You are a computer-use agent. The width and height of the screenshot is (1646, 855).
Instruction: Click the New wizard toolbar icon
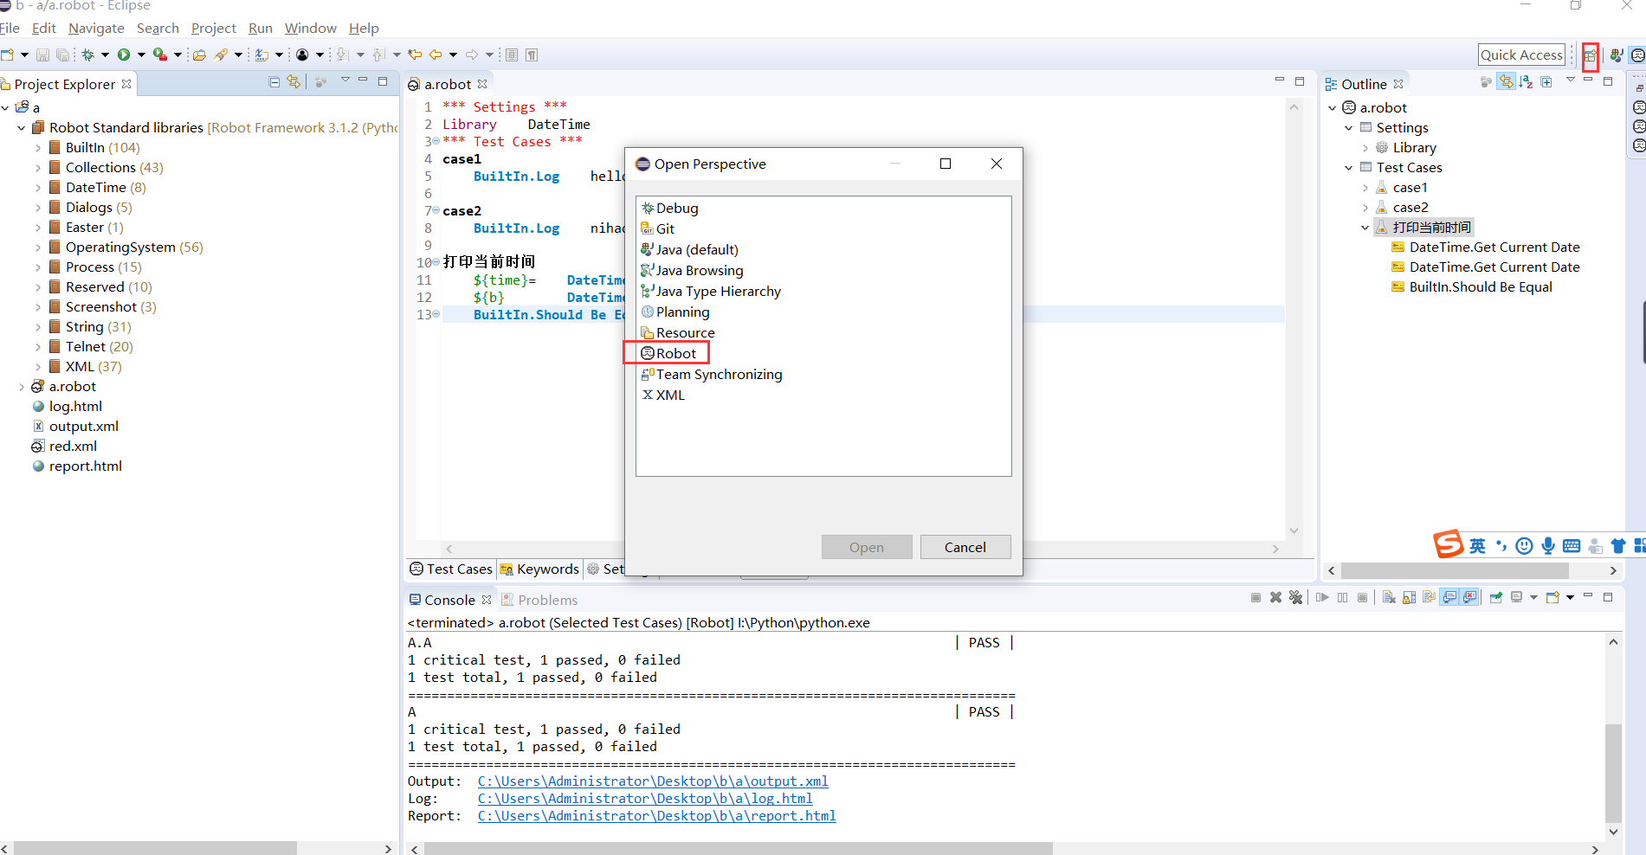8,55
